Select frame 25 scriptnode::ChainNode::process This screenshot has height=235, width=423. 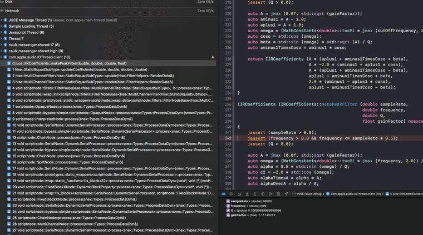tap(108, 218)
